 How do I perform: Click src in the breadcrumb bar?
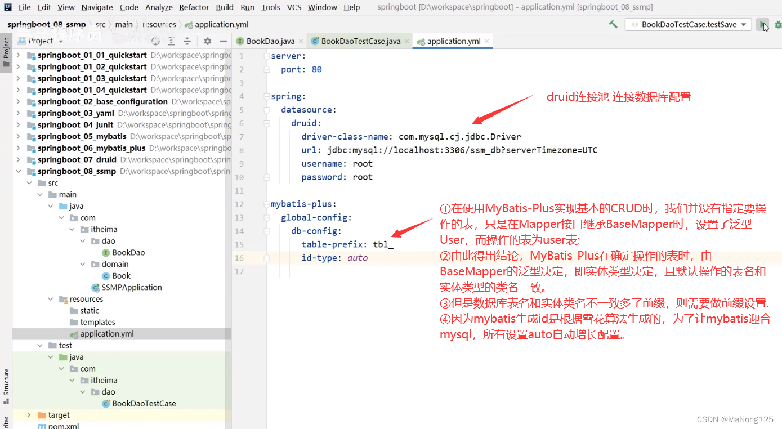(x=100, y=24)
